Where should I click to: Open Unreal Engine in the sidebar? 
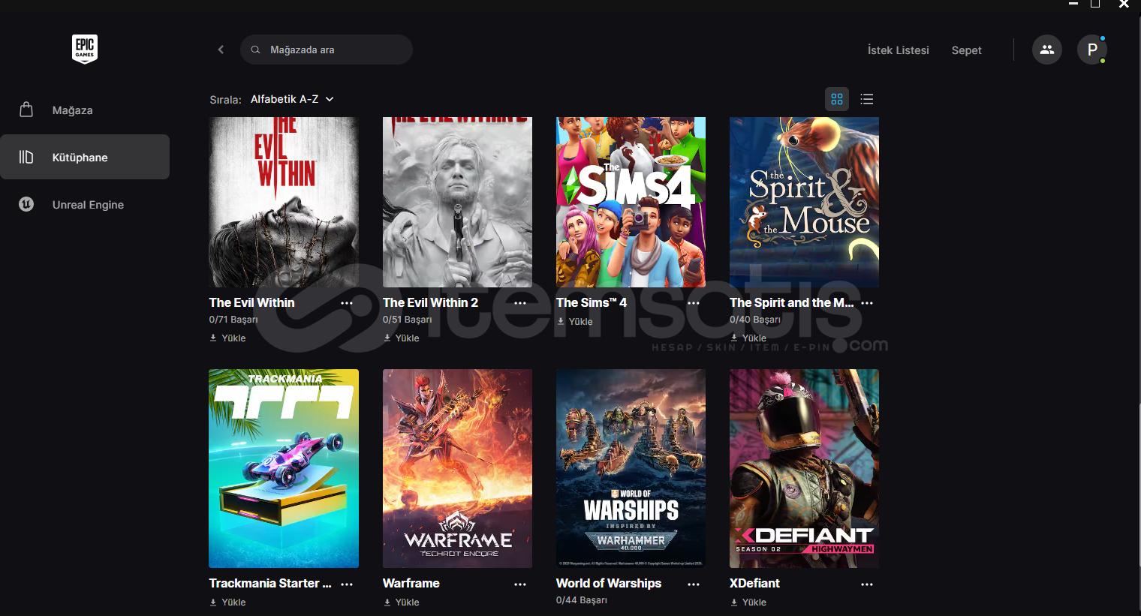coord(85,204)
